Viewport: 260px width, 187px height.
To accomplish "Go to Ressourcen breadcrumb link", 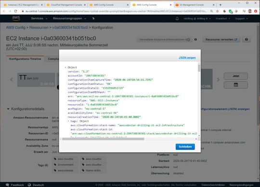I will coord(39,27).
